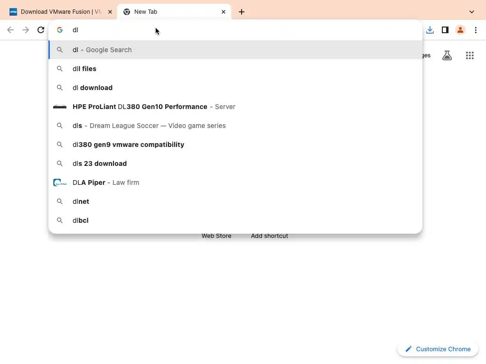This screenshot has width=486, height=364.
Task: Click the search icon beside 'dl download'
Action: 60,88
